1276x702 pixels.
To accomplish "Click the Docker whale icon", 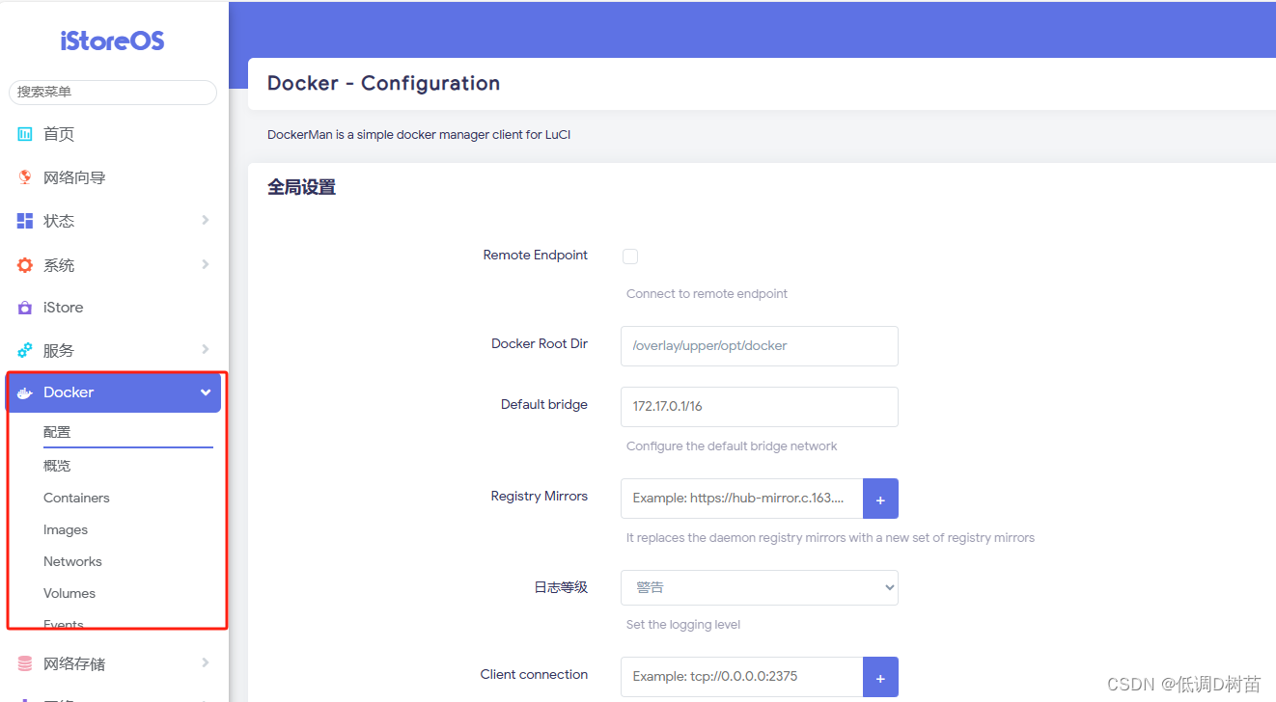I will 25,392.
